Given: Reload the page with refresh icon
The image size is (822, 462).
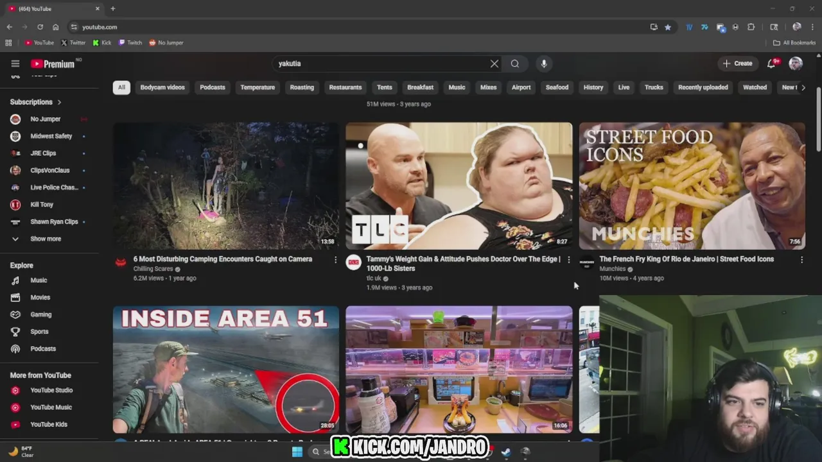Looking at the screenshot, I should click(x=40, y=27).
